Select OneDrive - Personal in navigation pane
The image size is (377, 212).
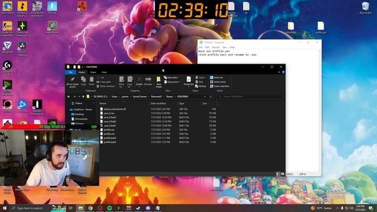(x=81, y=110)
